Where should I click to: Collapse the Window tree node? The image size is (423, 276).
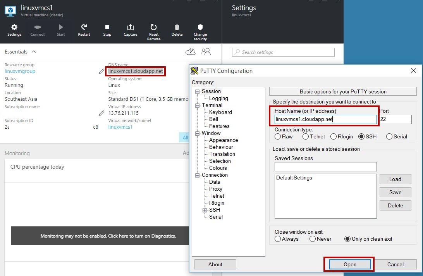tap(198, 133)
